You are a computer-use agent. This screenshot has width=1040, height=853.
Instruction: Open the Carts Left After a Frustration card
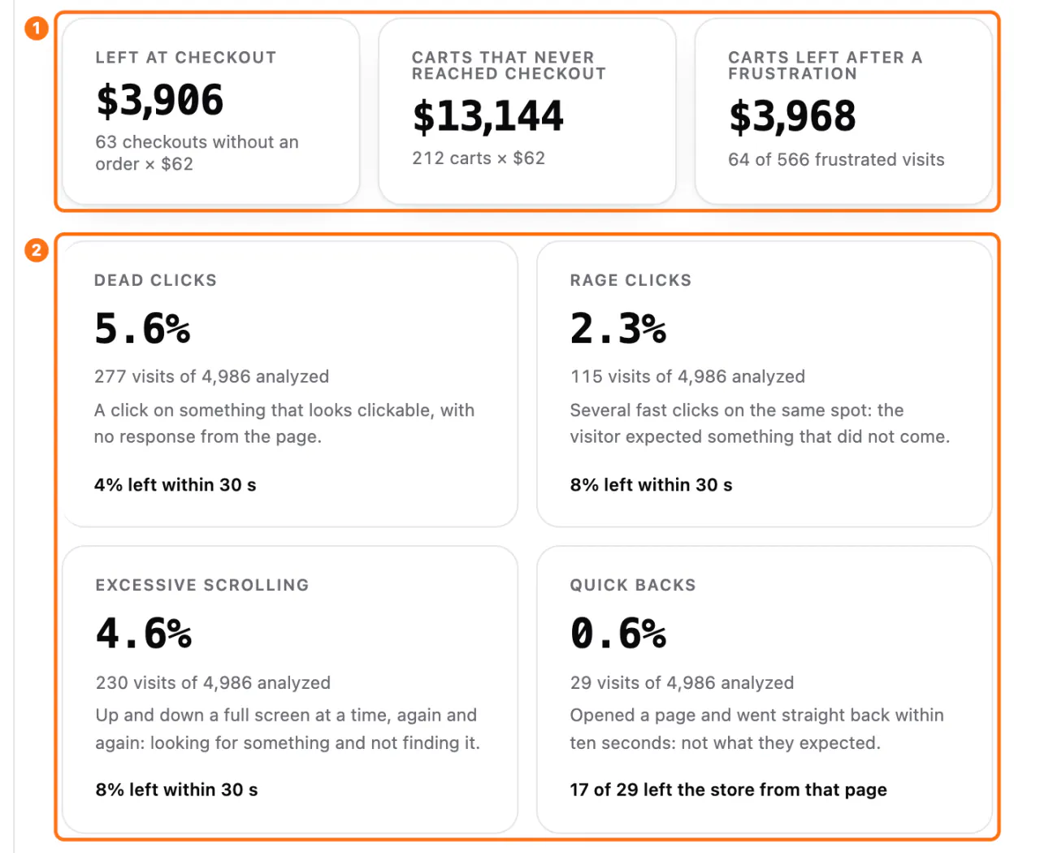(843, 111)
